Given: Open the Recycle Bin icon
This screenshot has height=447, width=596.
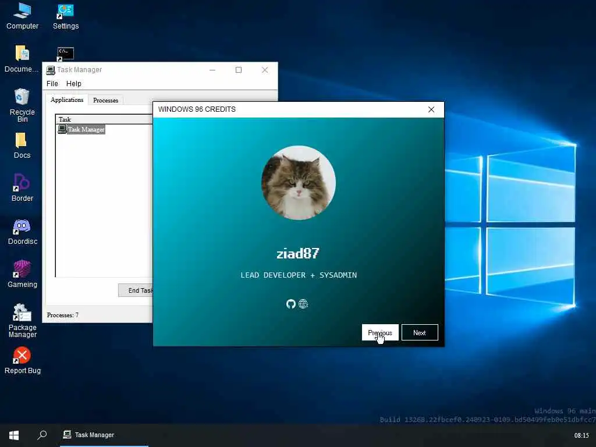Looking at the screenshot, I should tap(22, 105).
